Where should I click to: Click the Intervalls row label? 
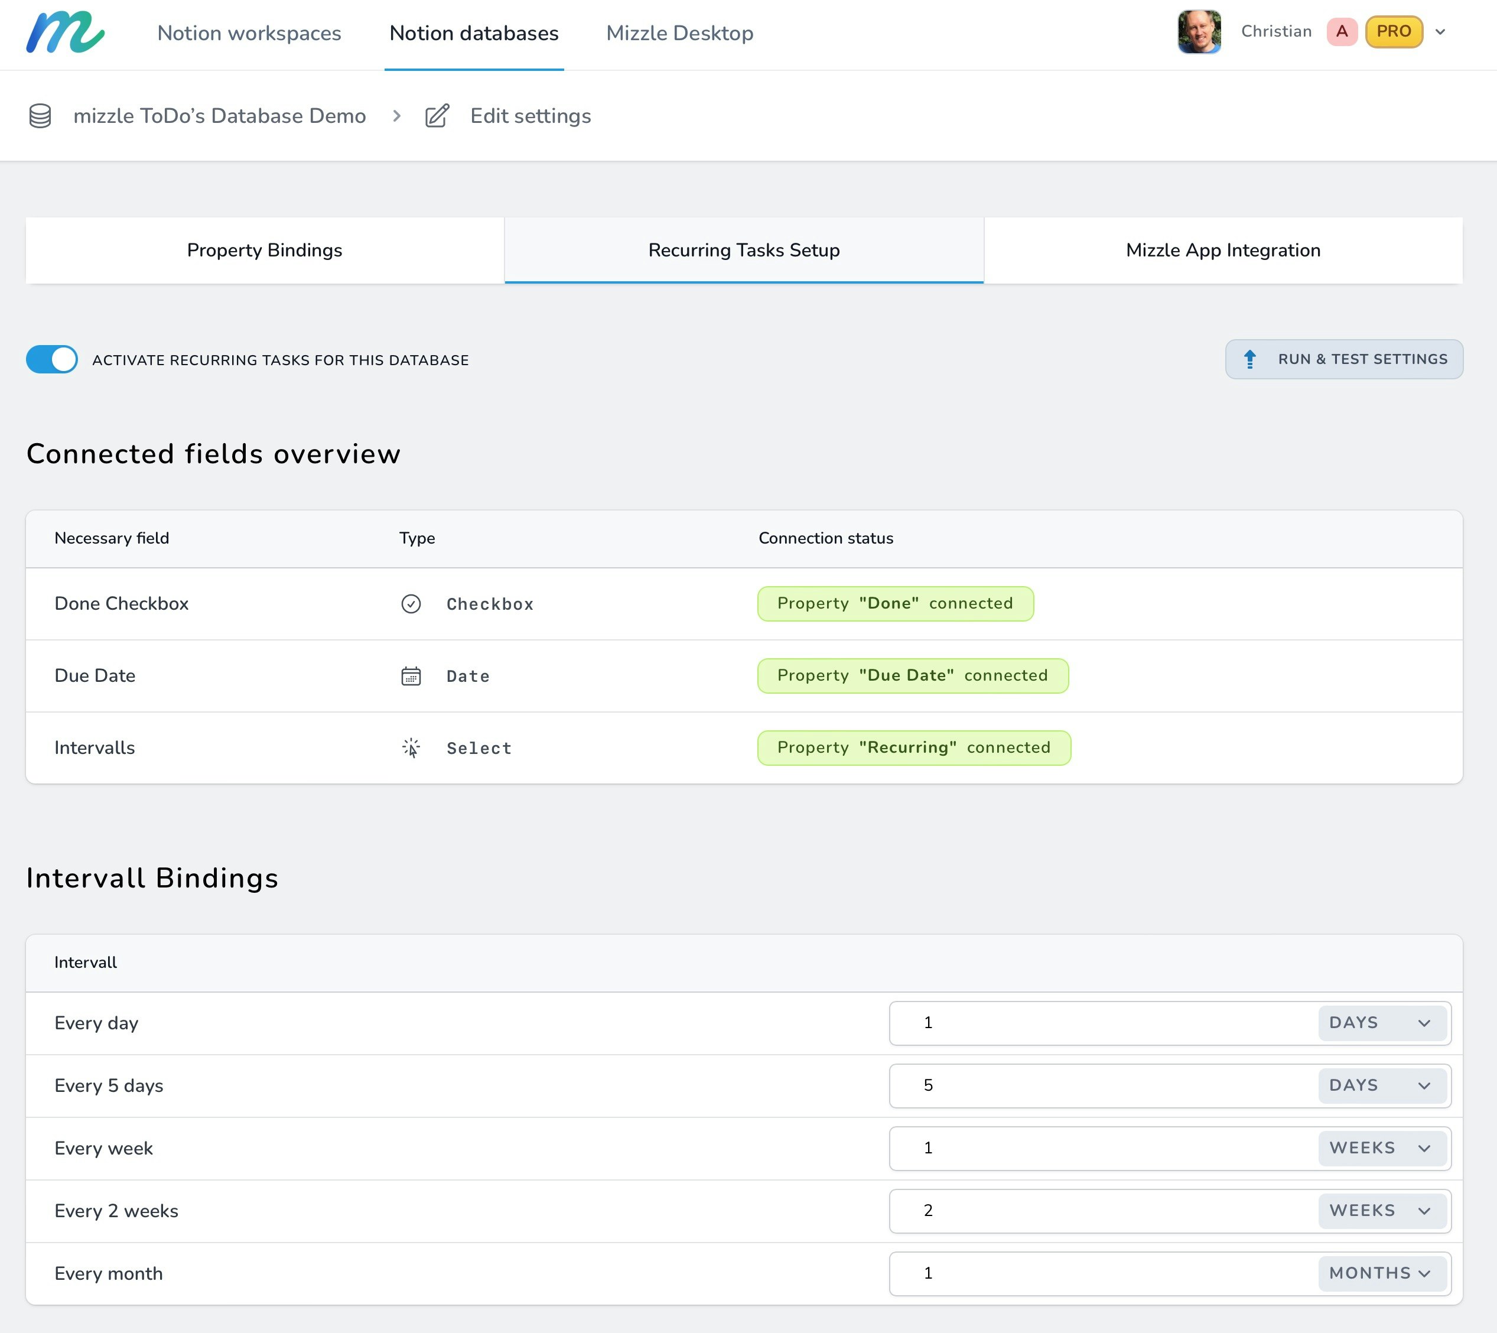tap(95, 748)
